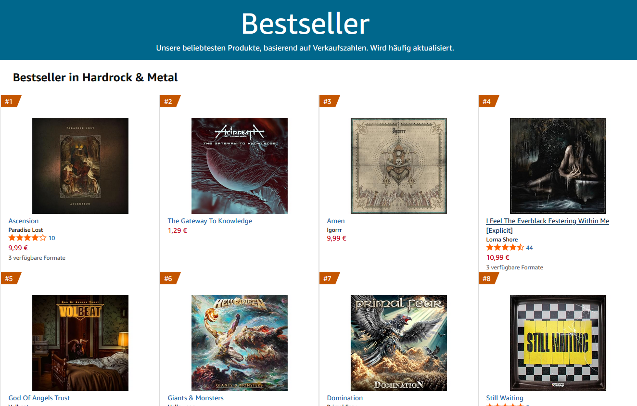Open the Amen product link

tap(336, 221)
